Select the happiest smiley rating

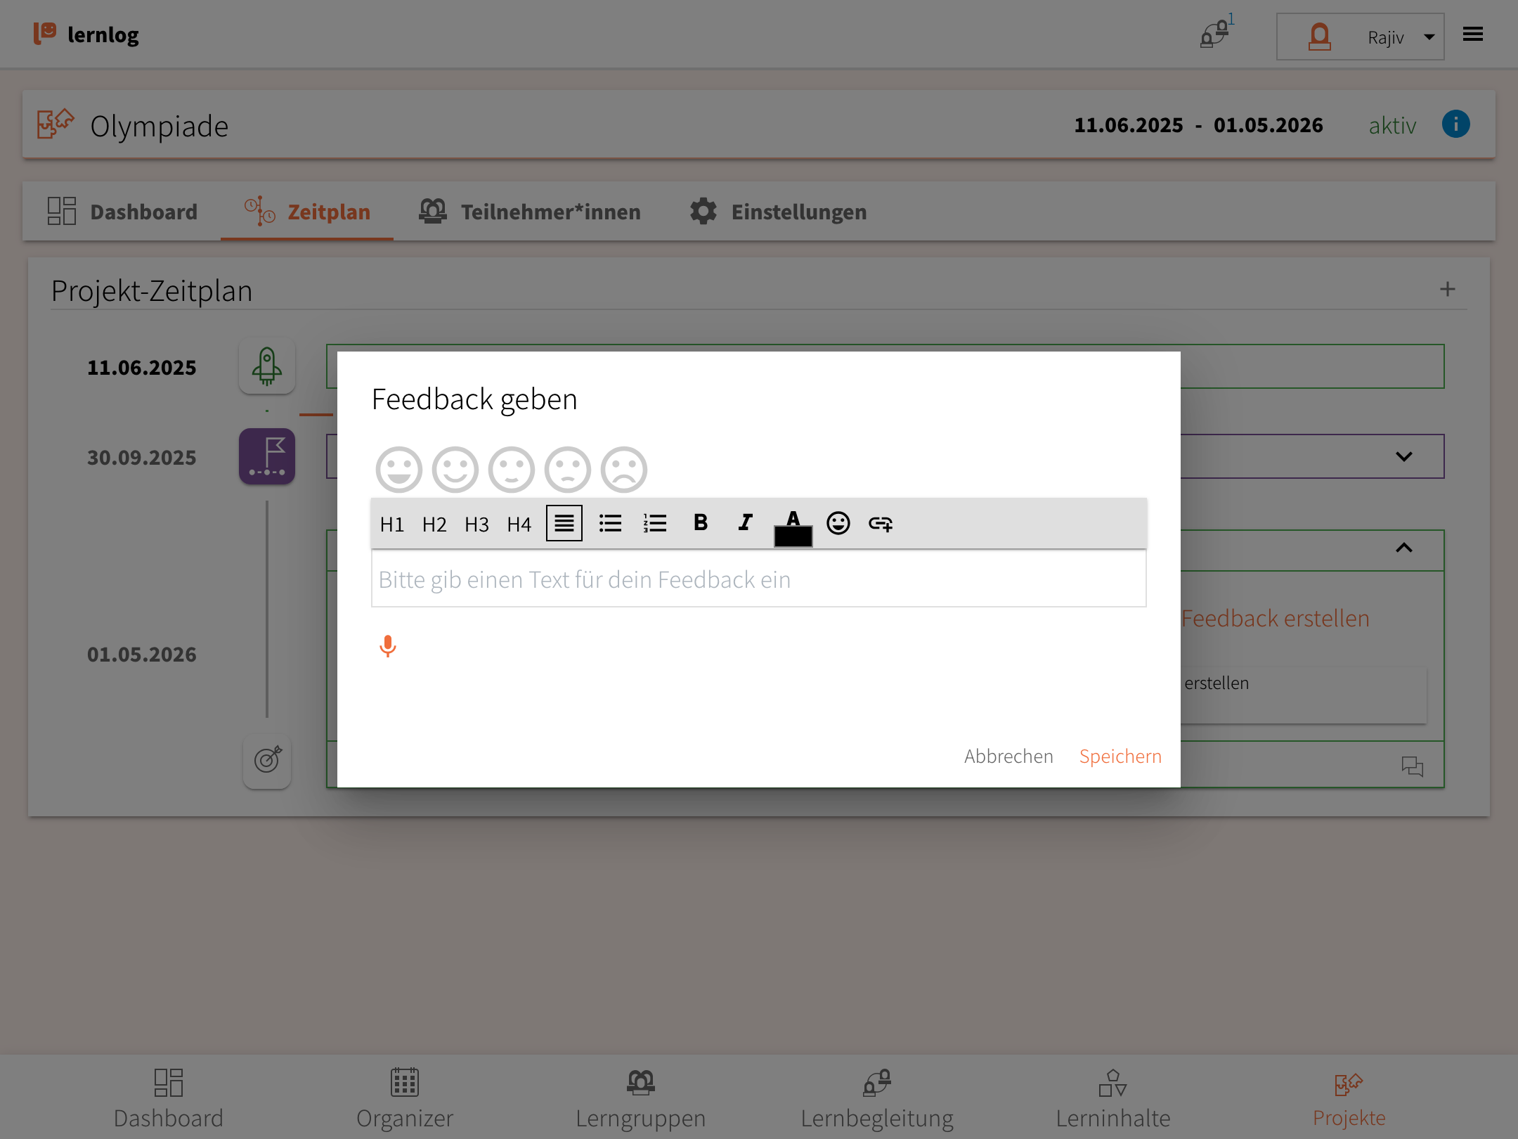(x=398, y=470)
